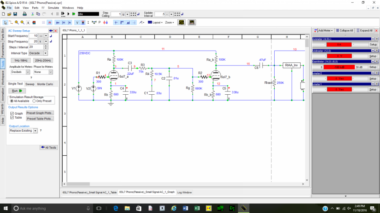Collapse the Ammeter meter panel

373,39
